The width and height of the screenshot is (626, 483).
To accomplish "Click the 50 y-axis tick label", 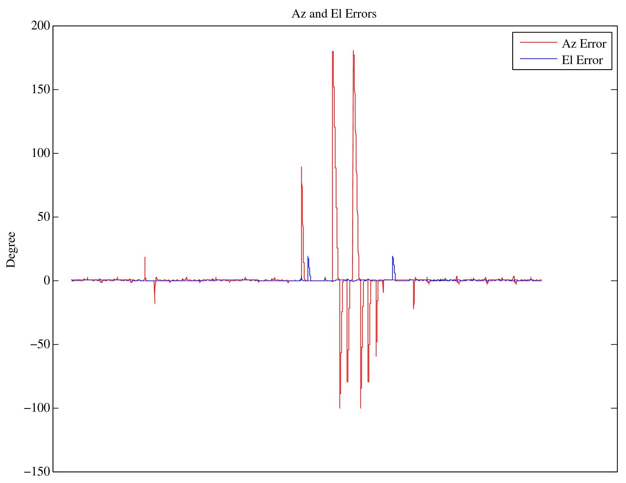I will coord(43,217).
